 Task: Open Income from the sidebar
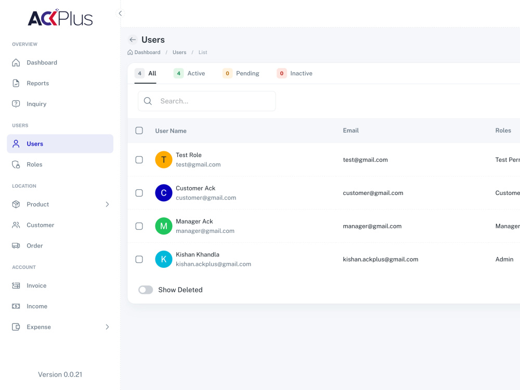pos(60,306)
